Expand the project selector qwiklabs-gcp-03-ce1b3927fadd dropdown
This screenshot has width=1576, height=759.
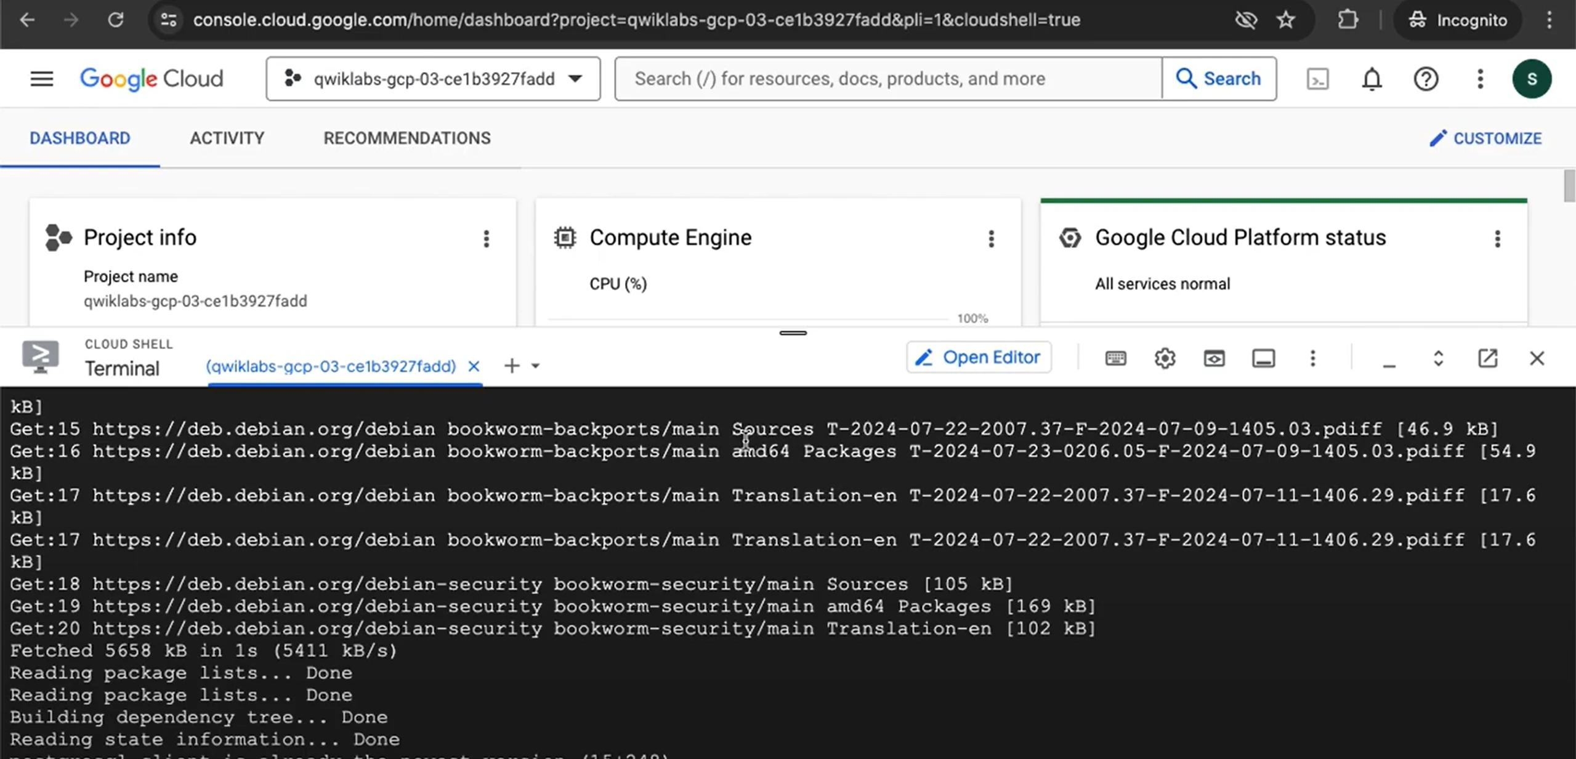pyautogui.click(x=433, y=79)
